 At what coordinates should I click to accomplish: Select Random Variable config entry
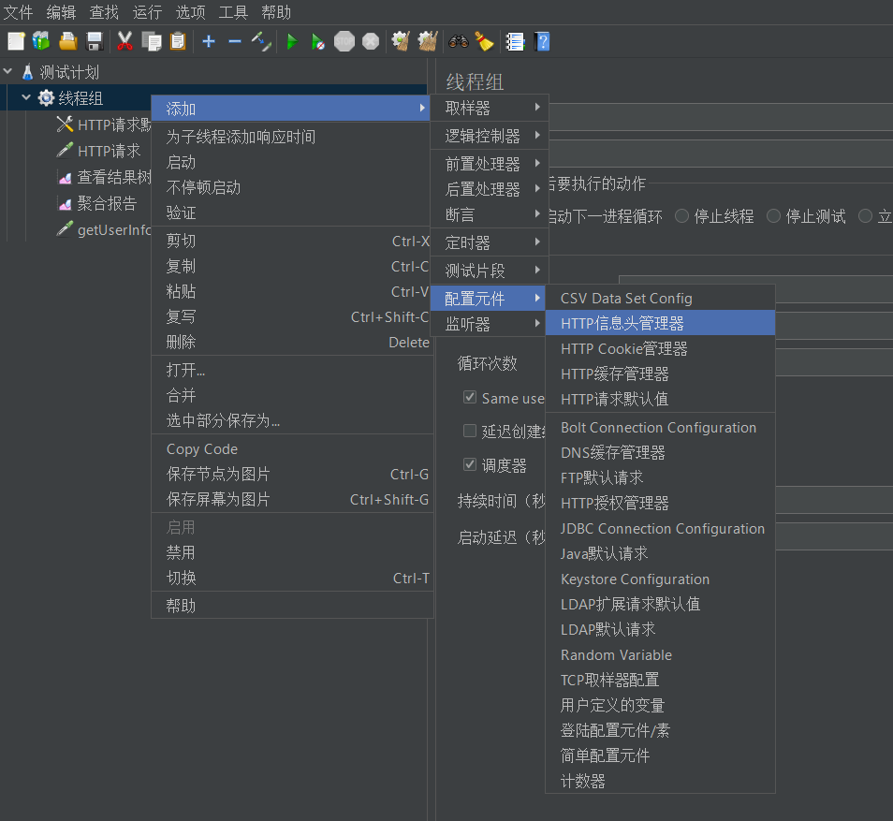(660, 654)
